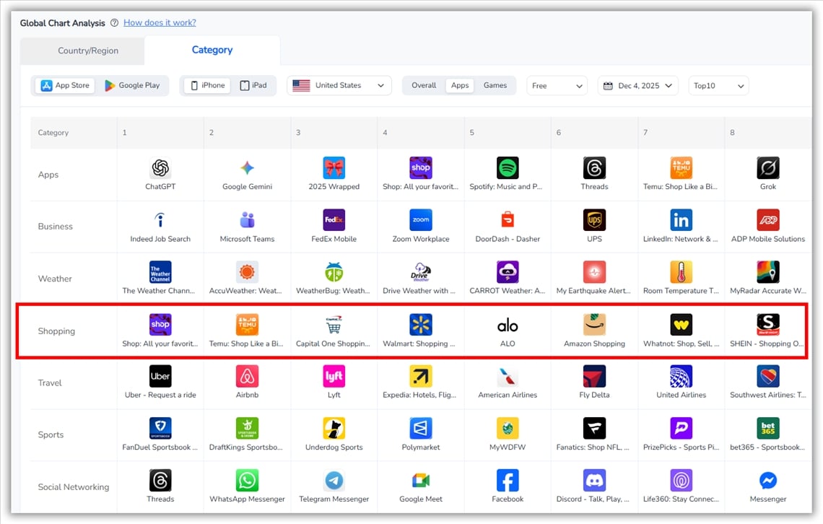
Task: Click the WhatsApp Messenger icon
Action: [x=247, y=480]
